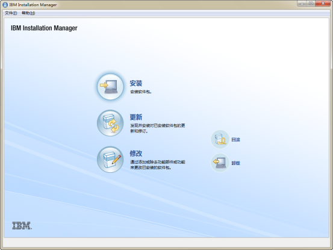This screenshot has width=333, height=250.
Task: Click the 回滚 text link
Action: 235,140
